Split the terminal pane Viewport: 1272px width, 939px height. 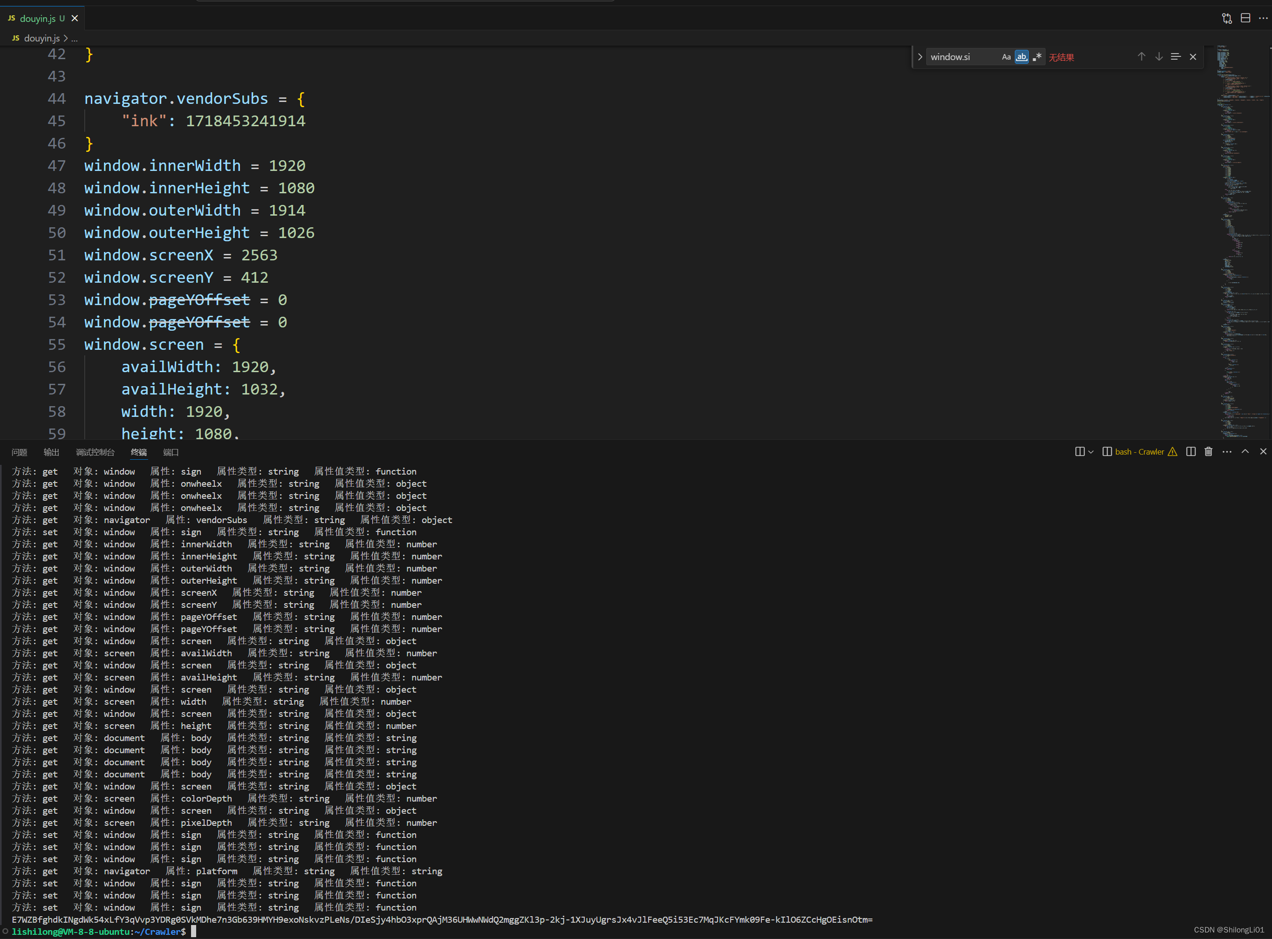click(x=1190, y=452)
